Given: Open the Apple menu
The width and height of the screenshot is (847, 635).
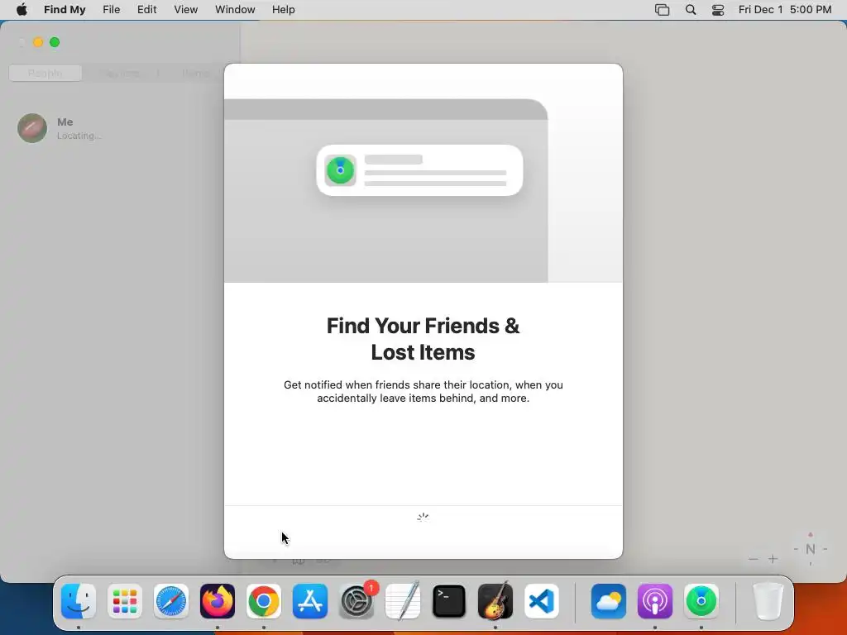Looking at the screenshot, I should pyautogui.click(x=22, y=10).
